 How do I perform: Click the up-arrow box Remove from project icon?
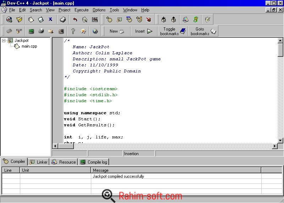pos(174,20)
